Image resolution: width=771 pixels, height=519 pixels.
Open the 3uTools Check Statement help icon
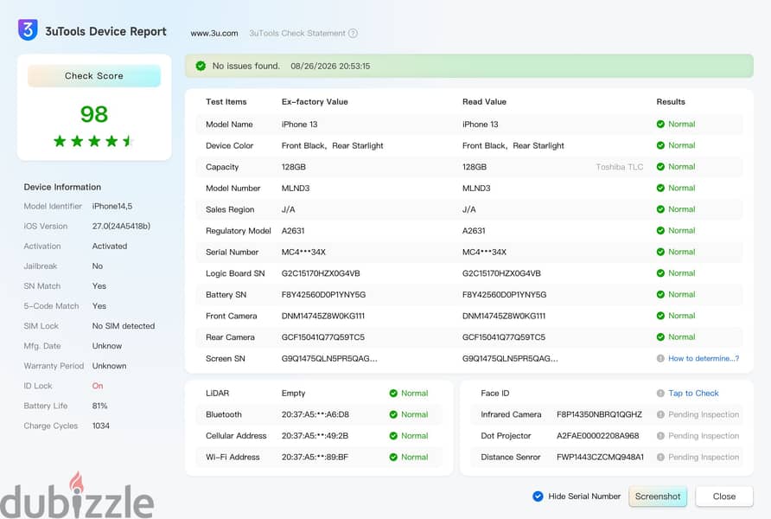pos(353,33)
